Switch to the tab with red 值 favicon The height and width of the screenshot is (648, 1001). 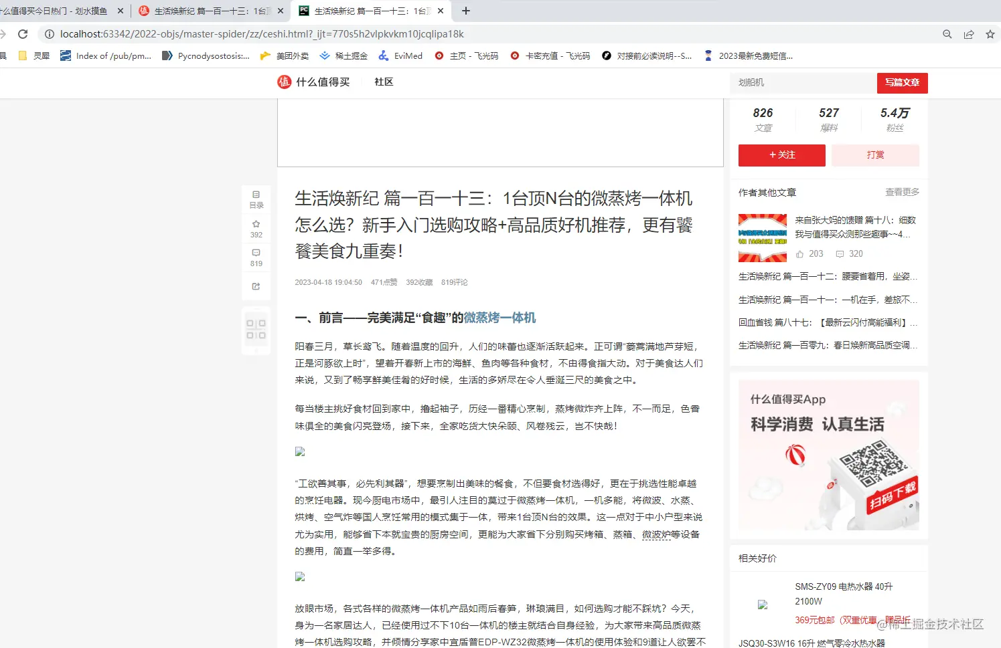point(210,11)
